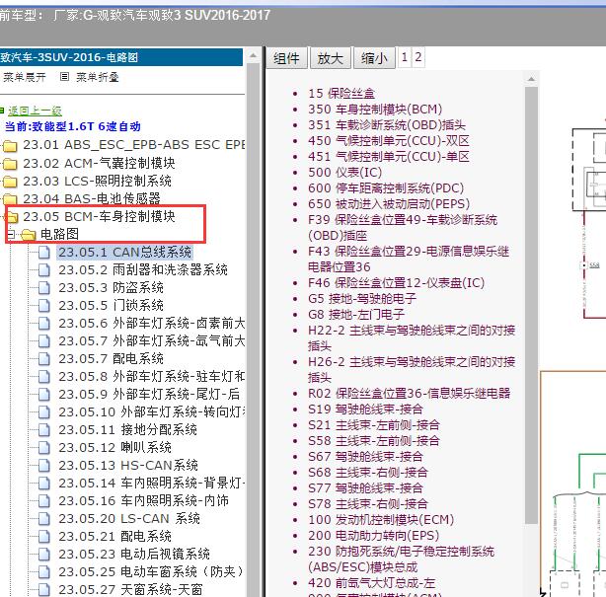
Task: Click 当前:致能型1.6T 6速自动 text
Action: point(73,126)
